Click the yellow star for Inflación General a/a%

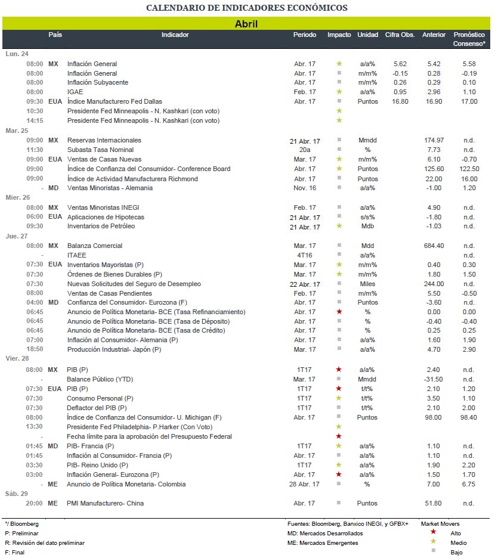pos(339,63)
